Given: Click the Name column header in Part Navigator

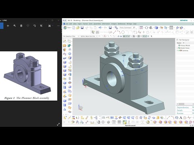Looking at the screenshot, I should point(179,43).
